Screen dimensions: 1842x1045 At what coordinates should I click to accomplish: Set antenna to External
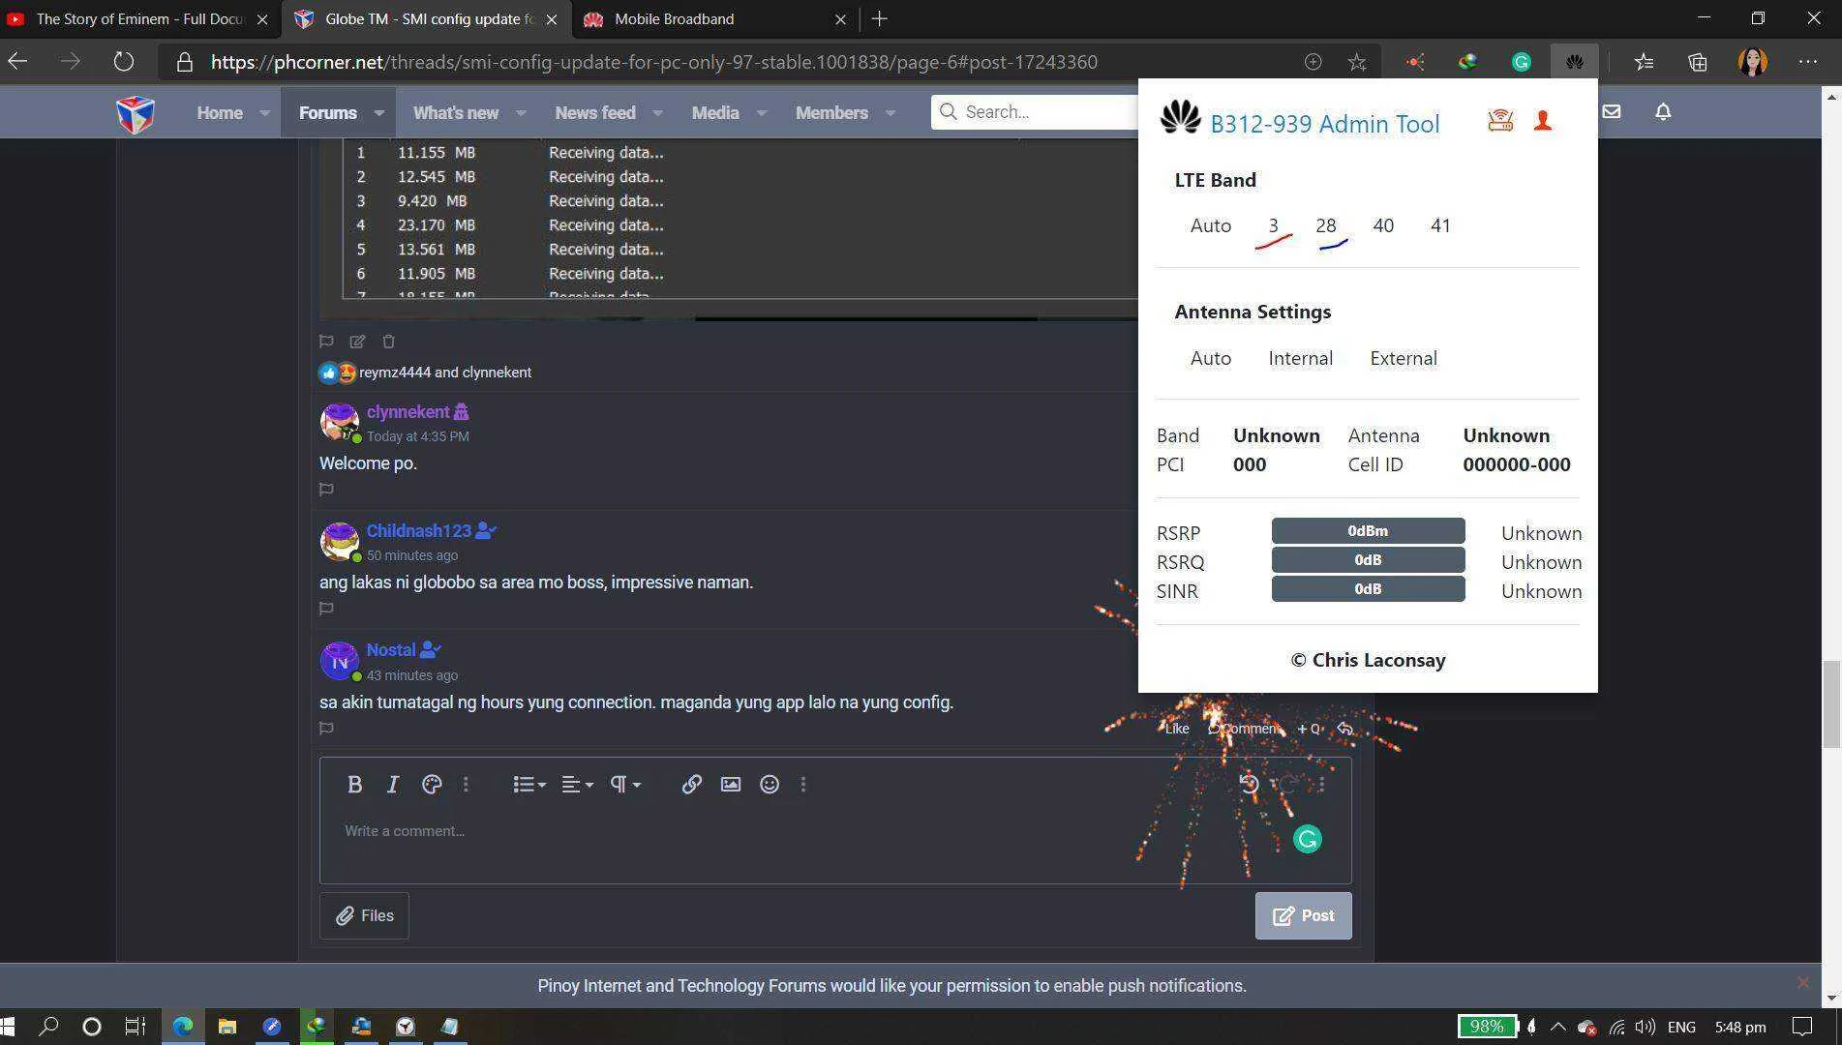(x=1404, y=358)
